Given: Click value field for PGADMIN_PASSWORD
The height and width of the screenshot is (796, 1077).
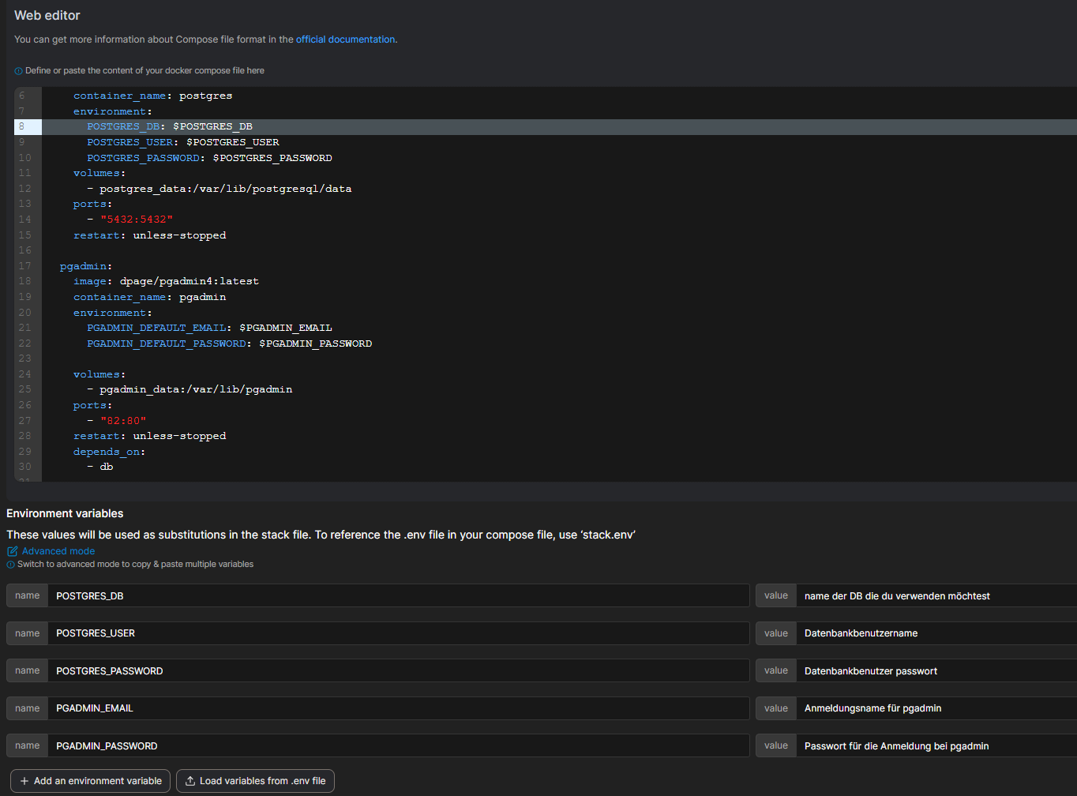Looking at the screenshot, I should pyautogui.click(x=936, y=746).
